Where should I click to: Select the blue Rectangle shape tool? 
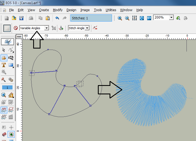click(x=11, y=65)
